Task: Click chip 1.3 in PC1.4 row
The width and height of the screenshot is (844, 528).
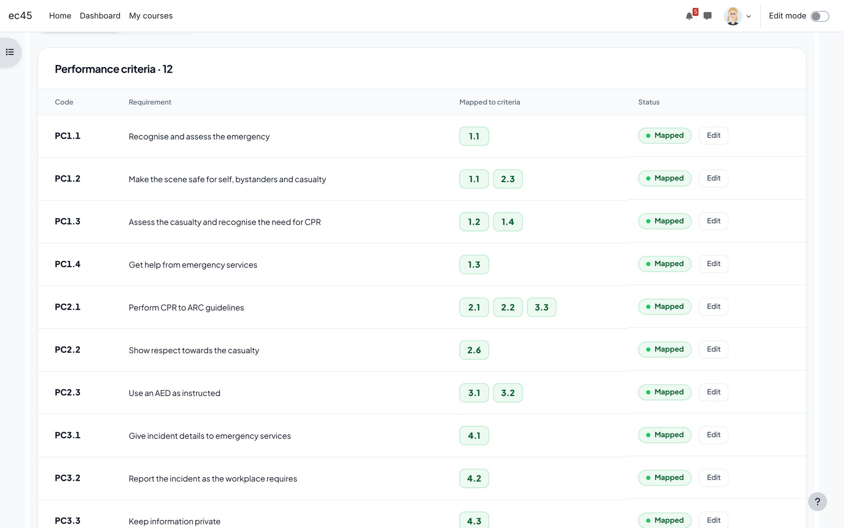Action: (x=474, y=264)
